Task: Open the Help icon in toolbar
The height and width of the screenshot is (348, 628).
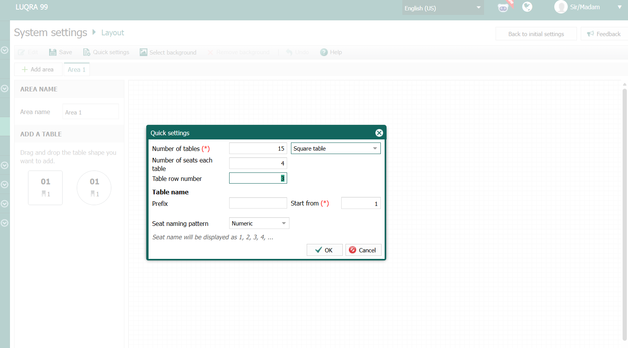Action: [x=324, y=52]
